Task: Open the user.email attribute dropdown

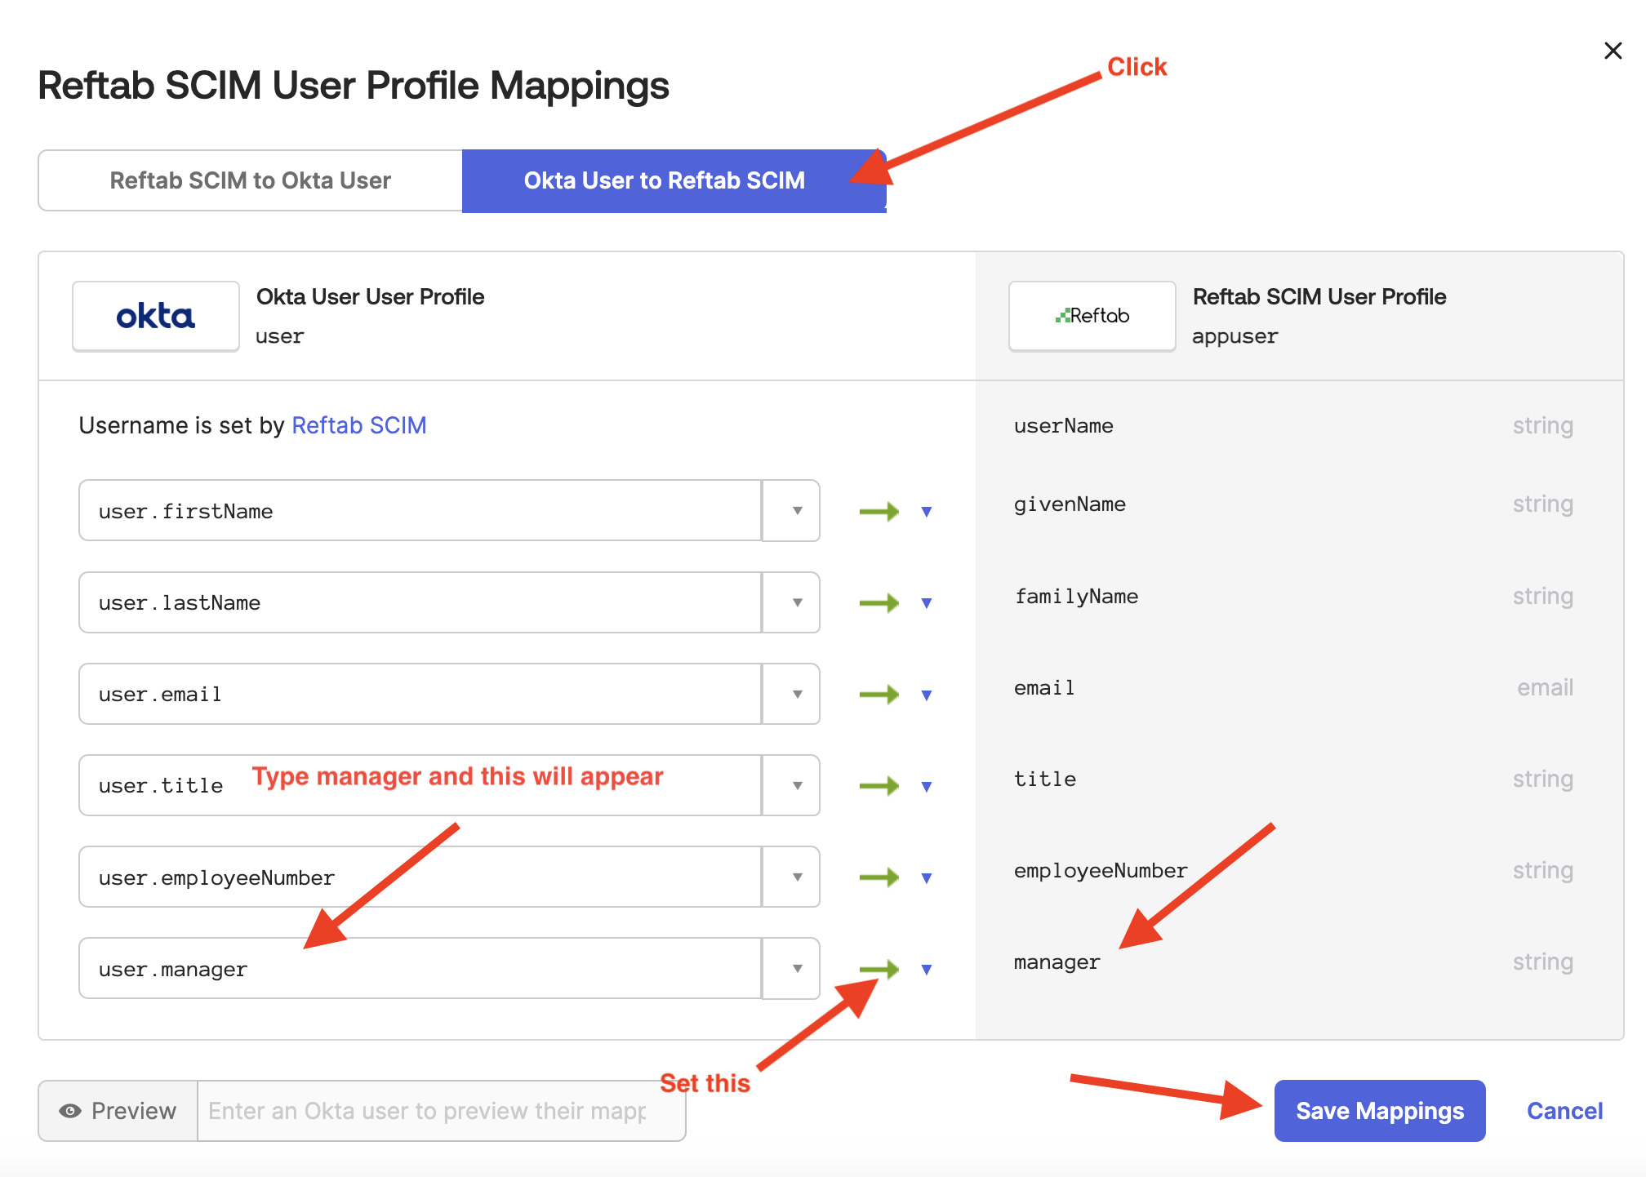Action: pyautogui.click(x=791, y=694)
